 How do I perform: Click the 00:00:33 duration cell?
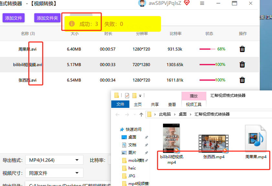[x=108, y=65]
